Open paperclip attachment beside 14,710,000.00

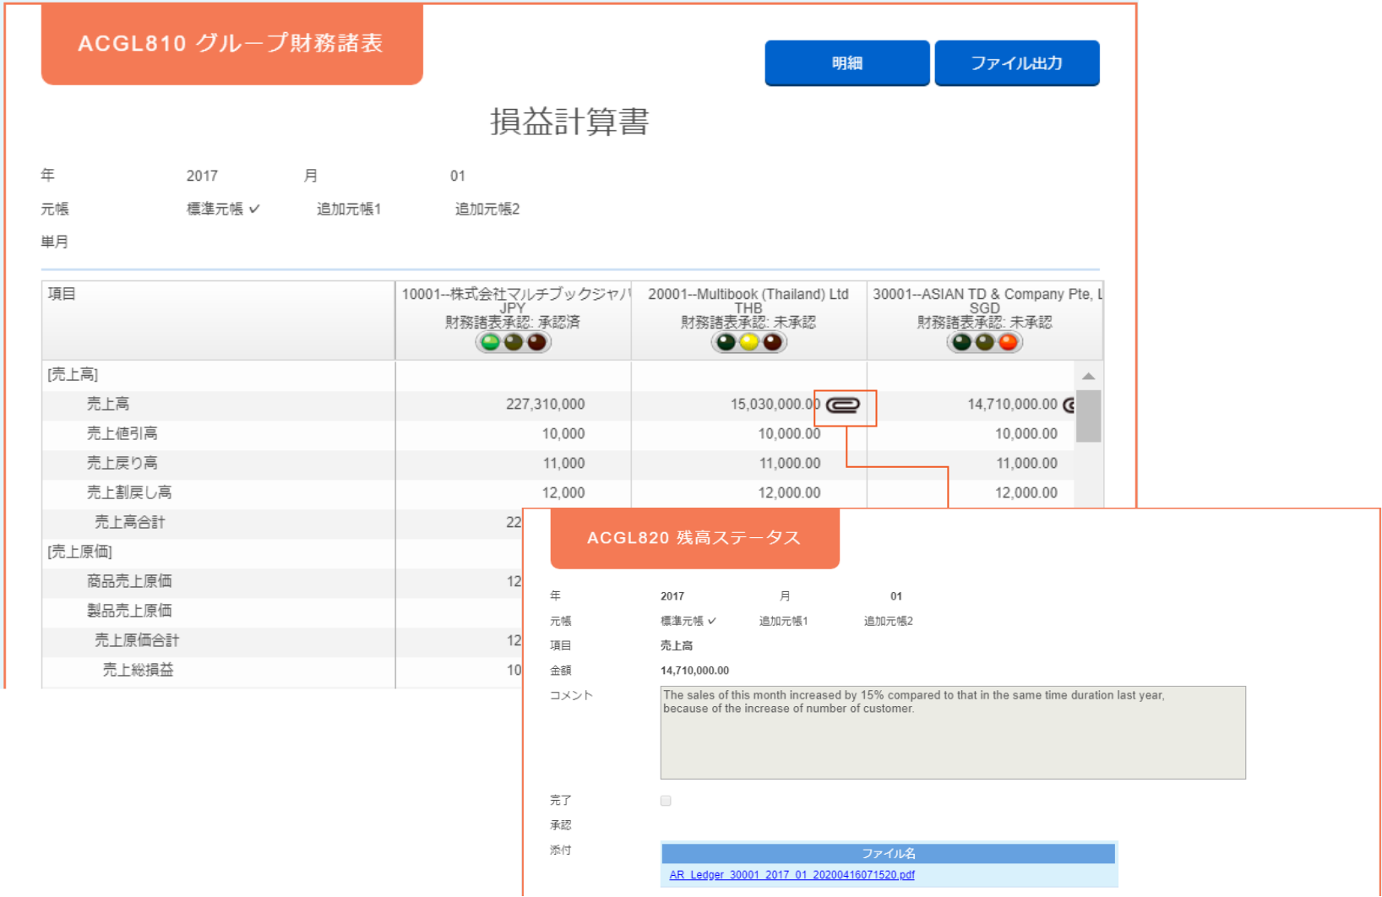pyautogui.click(x=1069, y=405)
